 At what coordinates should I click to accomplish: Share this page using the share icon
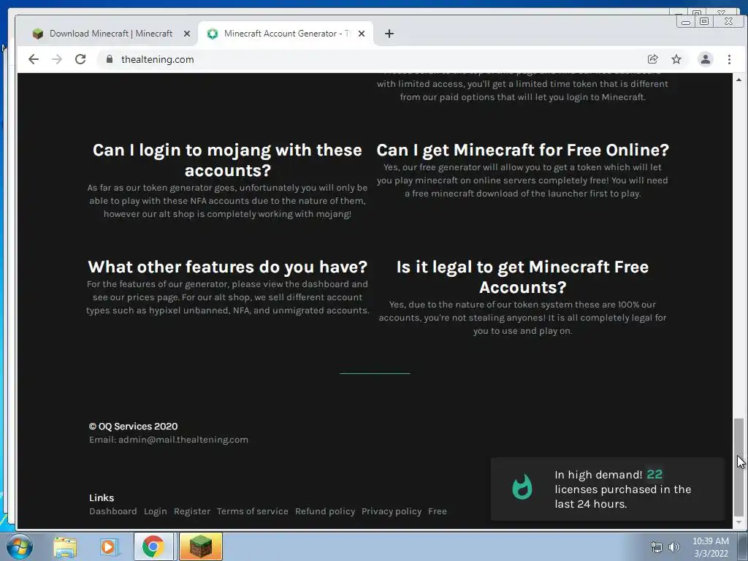pyautogui.click(x=652, y=59)
